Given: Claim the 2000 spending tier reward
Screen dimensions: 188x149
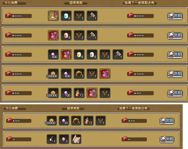Looking at the screenshot, I should pos(175,55).
